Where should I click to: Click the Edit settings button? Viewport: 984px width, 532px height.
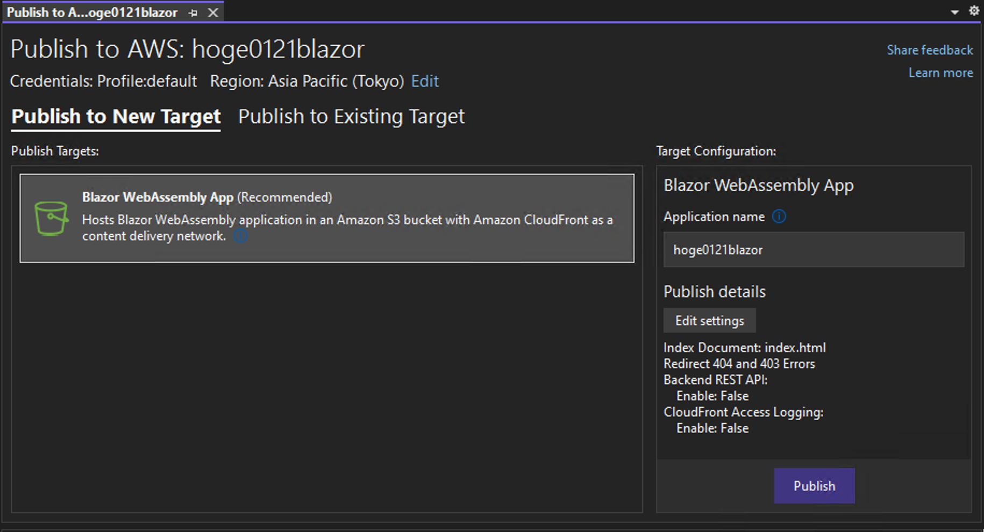point(709,320)
